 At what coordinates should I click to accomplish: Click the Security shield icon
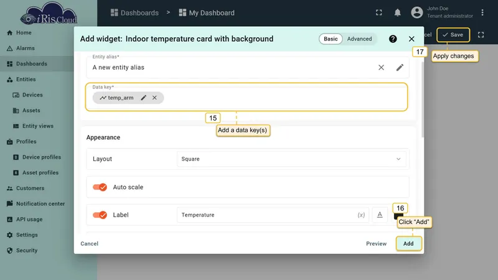10,251
